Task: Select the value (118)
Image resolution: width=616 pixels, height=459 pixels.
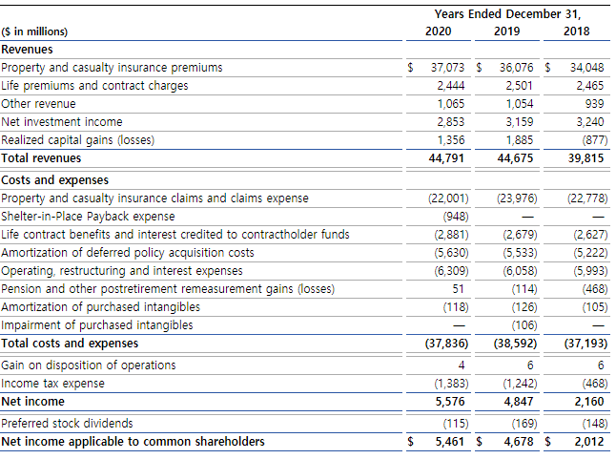Action: click(456, 307)
